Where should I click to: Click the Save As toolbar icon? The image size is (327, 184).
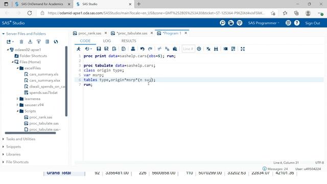point(106,49)
